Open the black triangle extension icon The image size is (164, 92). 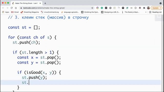[123, 8]
